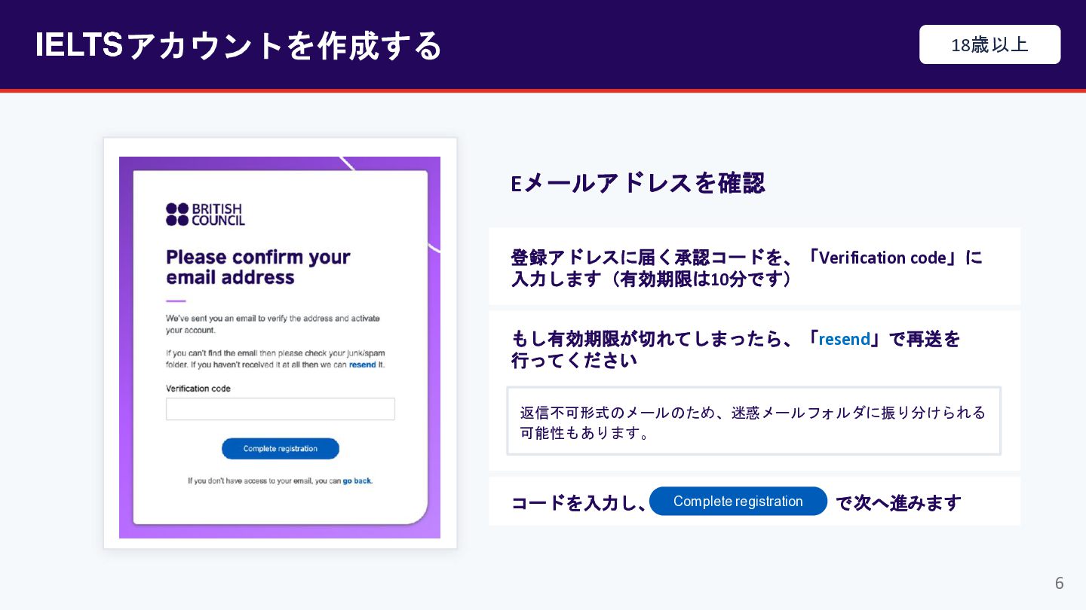Click the resend link in form
Viewport: 1086px width, 610px height.
click(x=362, y=364)
